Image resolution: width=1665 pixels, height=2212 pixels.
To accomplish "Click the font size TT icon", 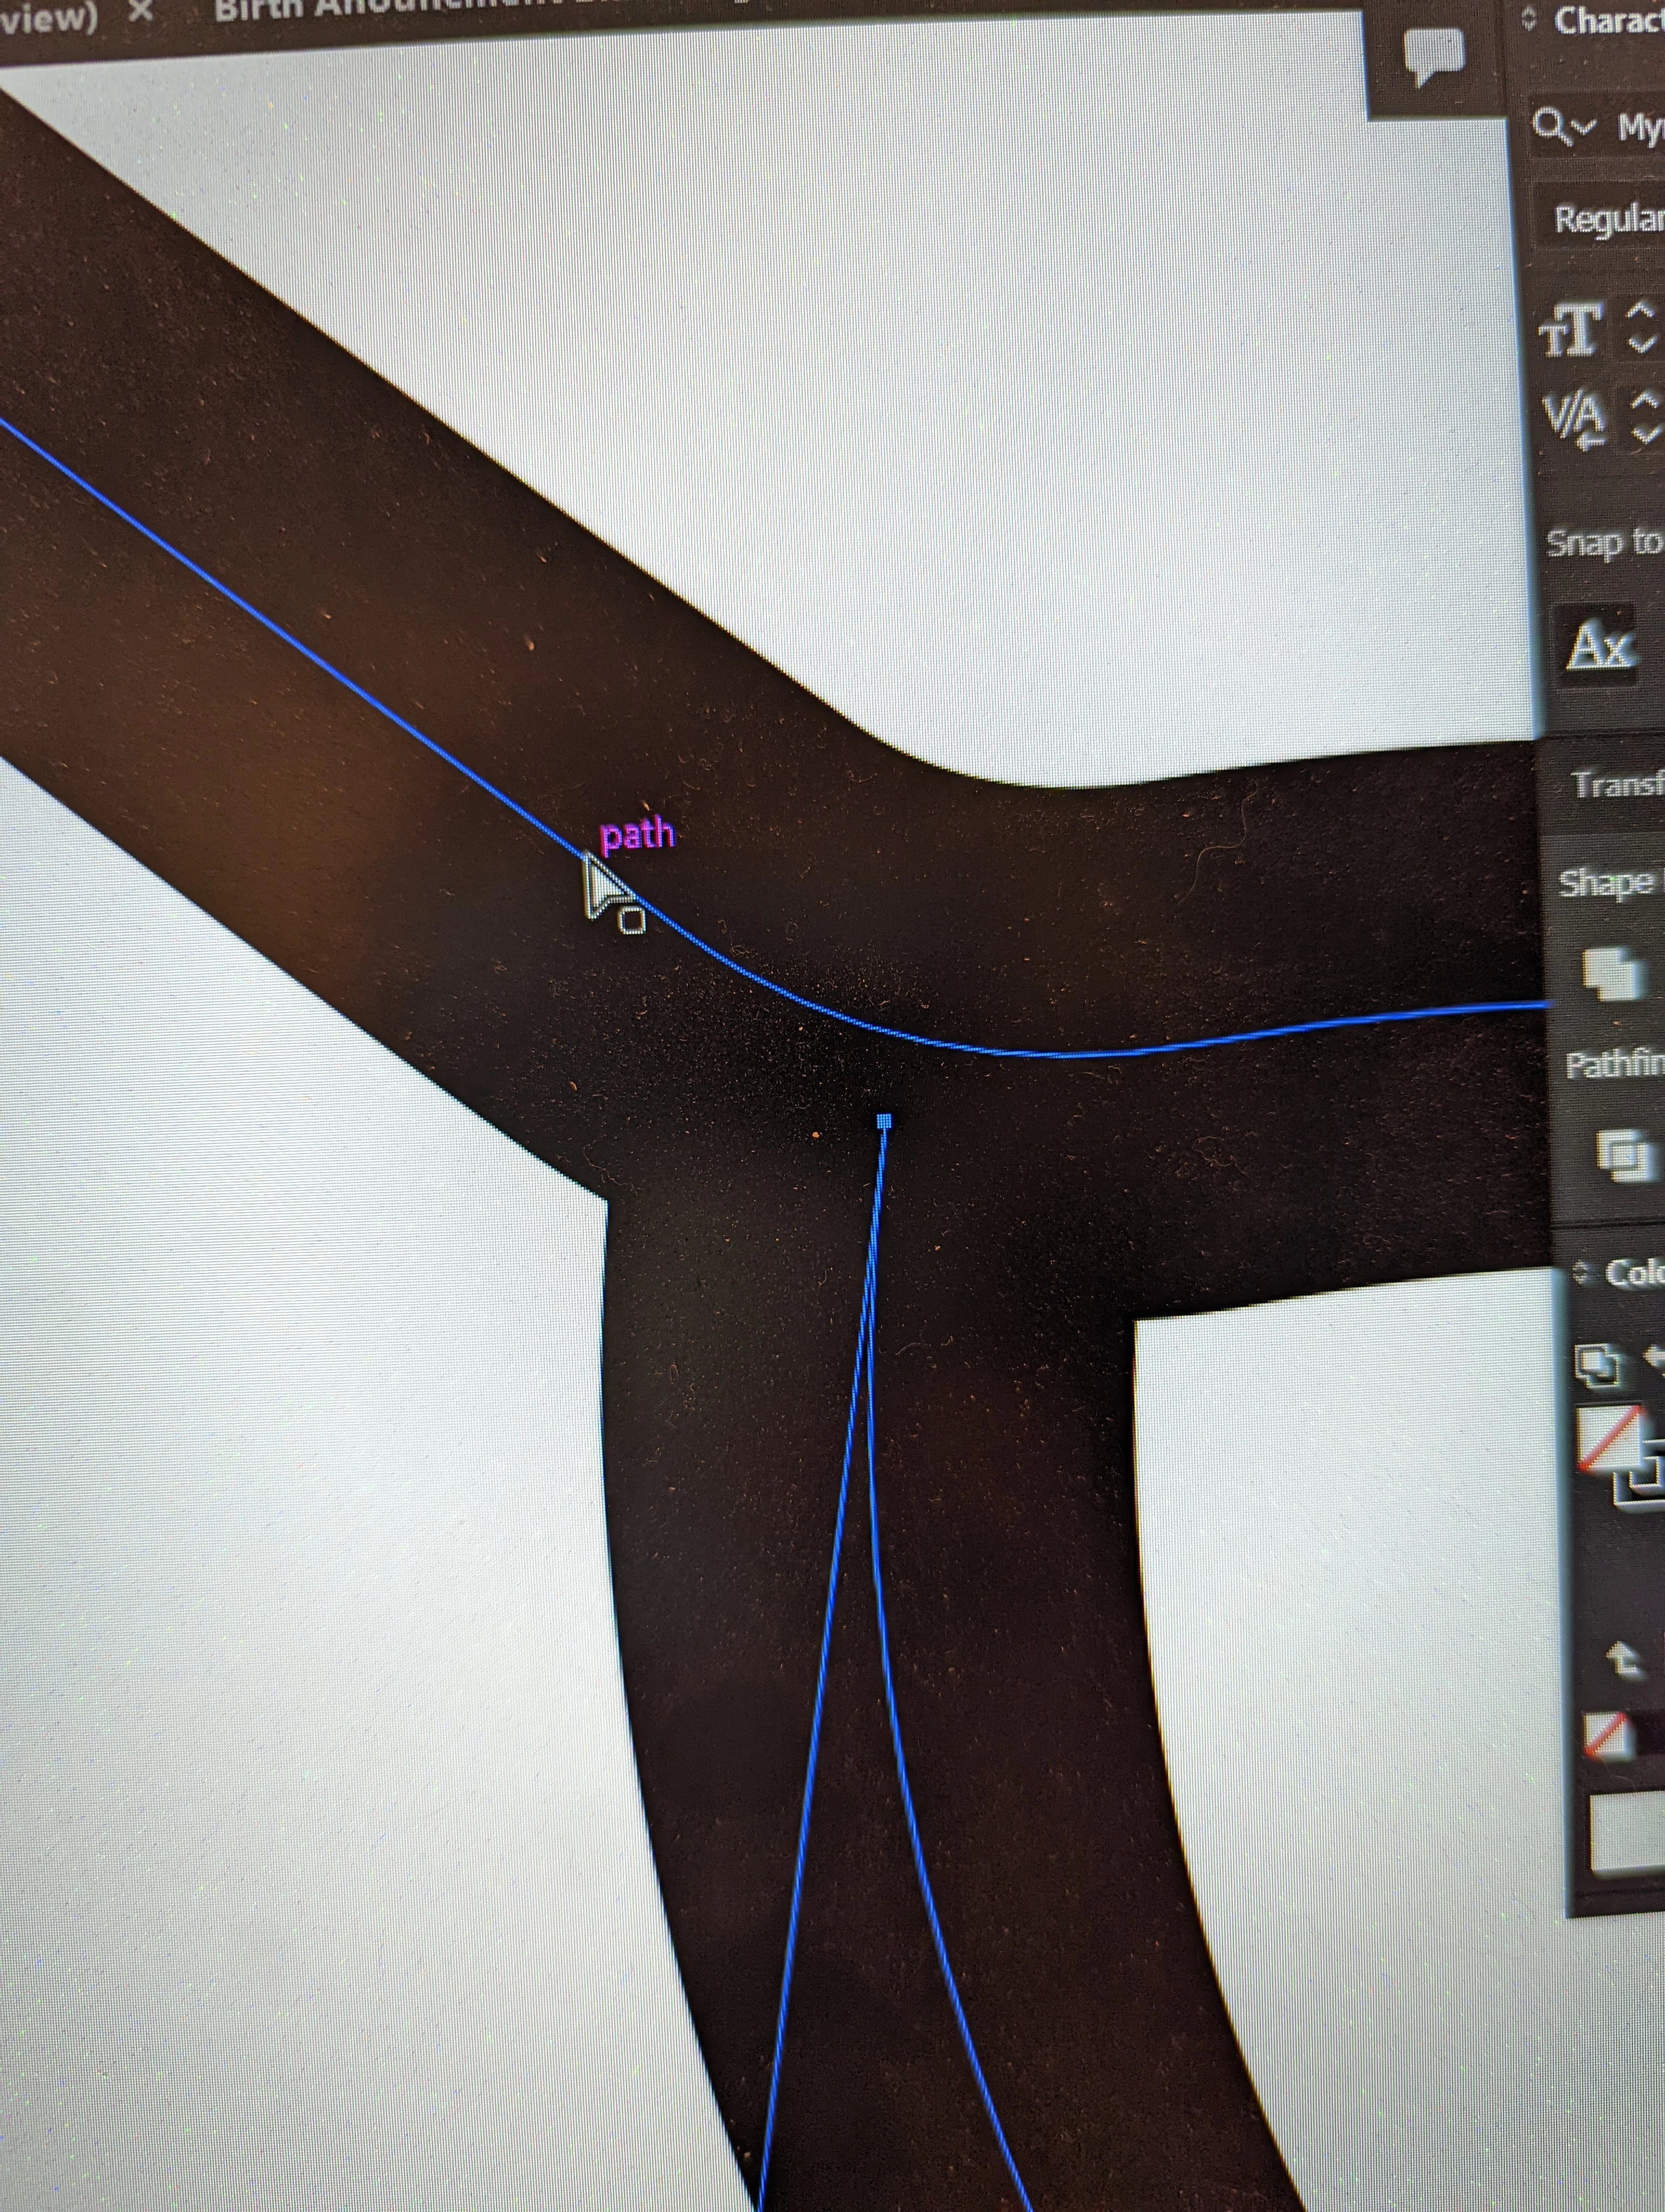I will (x=1572, y=332).
